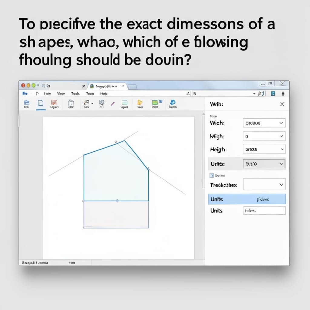The width and height of the screenshot is (310, 310).
Task: Click the blue cloud icon in toolbar
Action: pos(173,102)
